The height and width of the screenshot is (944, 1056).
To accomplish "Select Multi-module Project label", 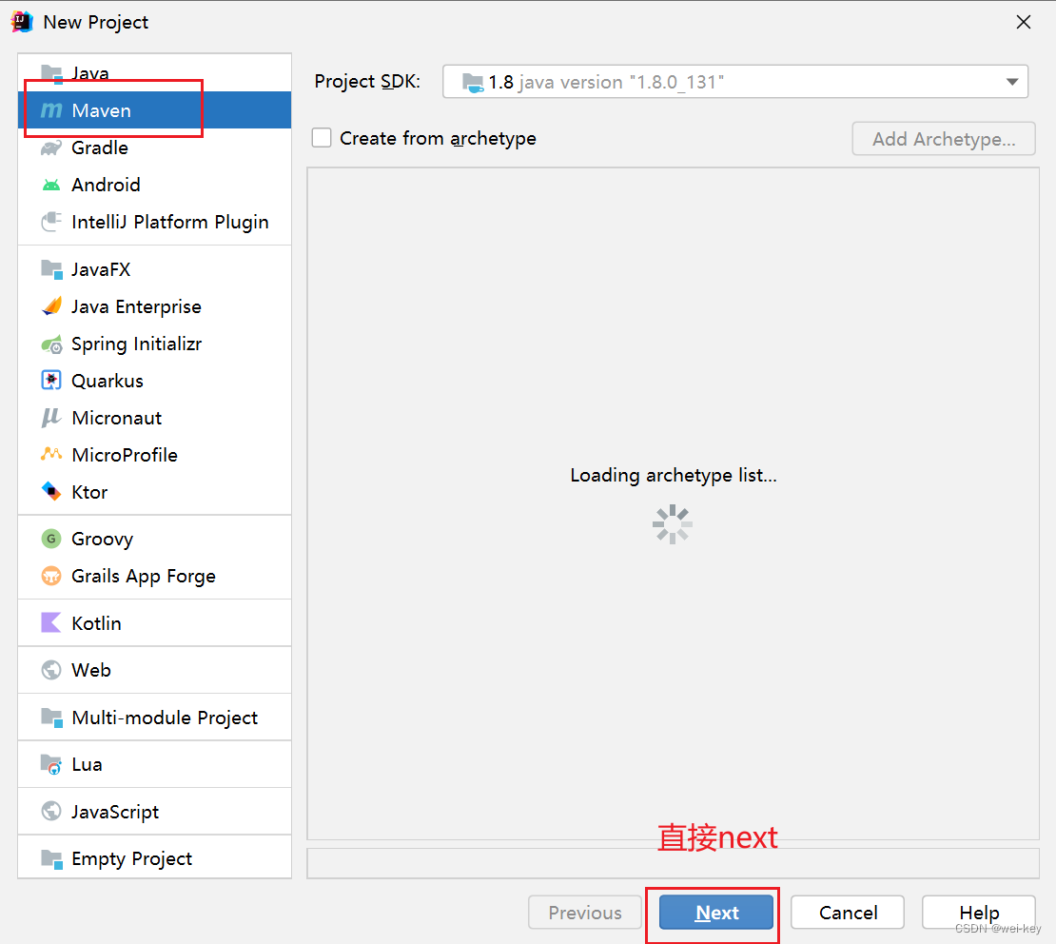I will tap(165, 718).
